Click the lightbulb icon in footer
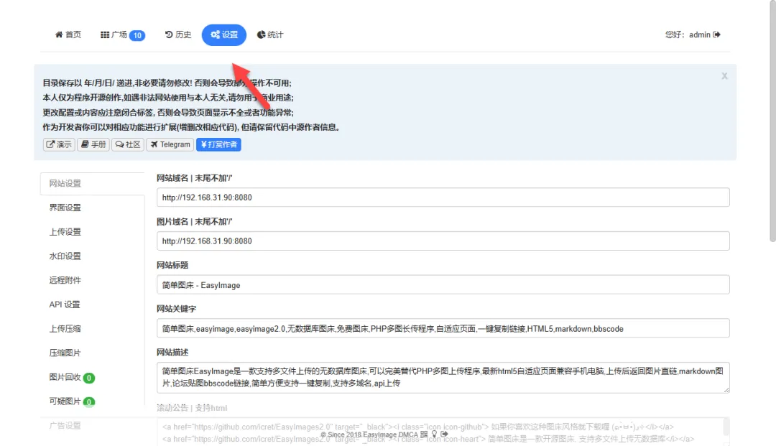This screenshot has height=446, width=776. click(x=434, y=435)
